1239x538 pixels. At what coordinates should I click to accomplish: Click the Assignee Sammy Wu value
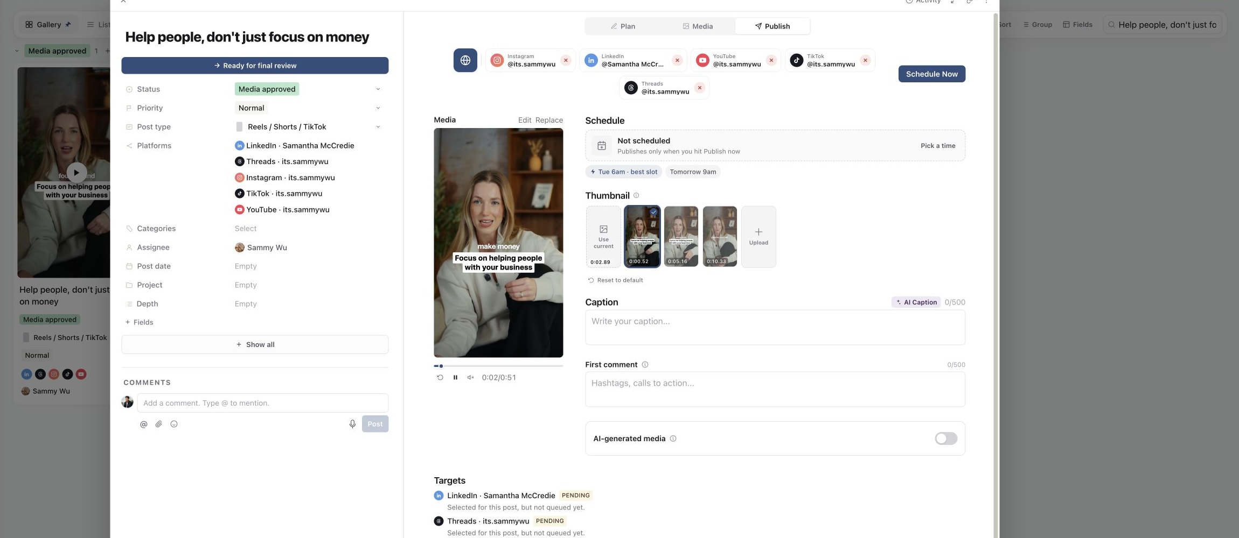[261, 247]
